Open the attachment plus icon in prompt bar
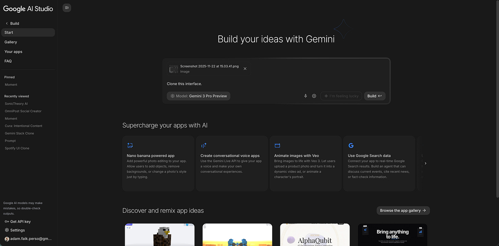 (x=314, y=96)
